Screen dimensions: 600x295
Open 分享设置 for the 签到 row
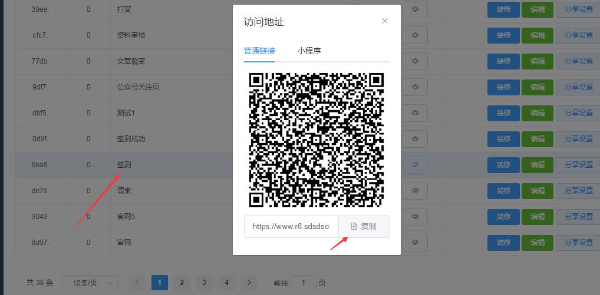click(578, 165)
